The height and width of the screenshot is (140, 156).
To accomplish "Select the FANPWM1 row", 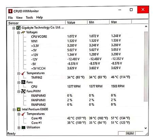I will coord(74,100).
